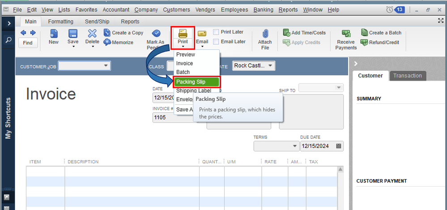The image size is (447, 210).
Task: Click the scroll up arrow of item table
Action: coord(340,170)
